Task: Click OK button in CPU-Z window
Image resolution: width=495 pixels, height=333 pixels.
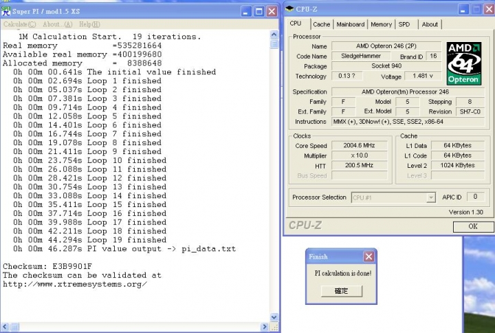Action: point(473,226)
